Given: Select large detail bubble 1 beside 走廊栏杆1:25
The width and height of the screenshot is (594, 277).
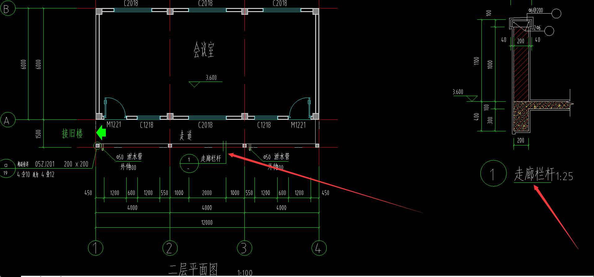Looking at the screenshot, I should coord(493,173).
